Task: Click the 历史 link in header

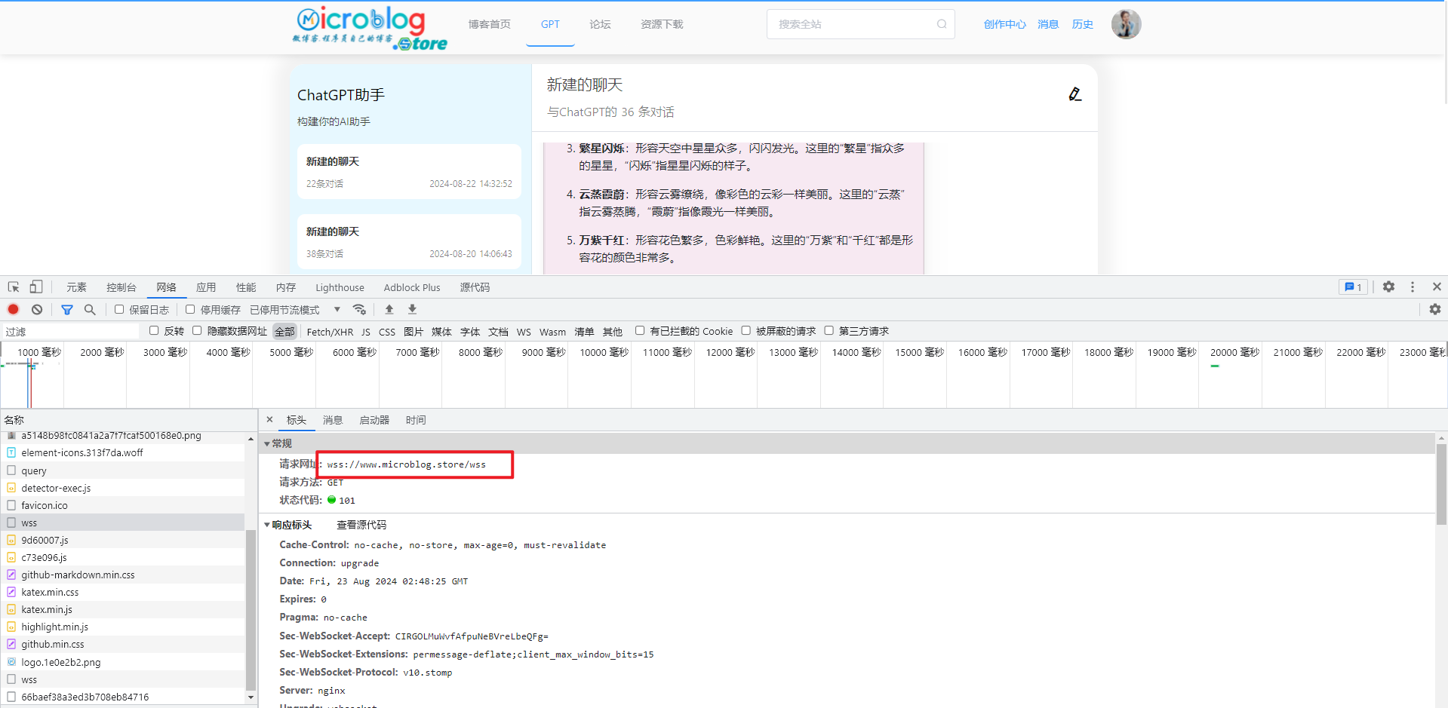Action: (1083, 24)
